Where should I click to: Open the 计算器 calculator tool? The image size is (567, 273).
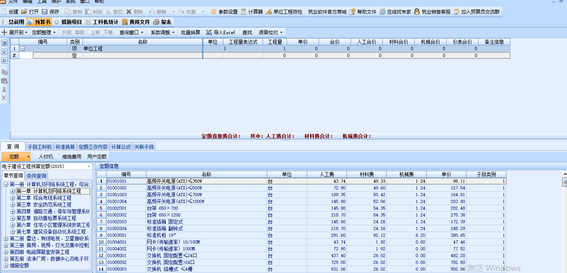[244, 12]
